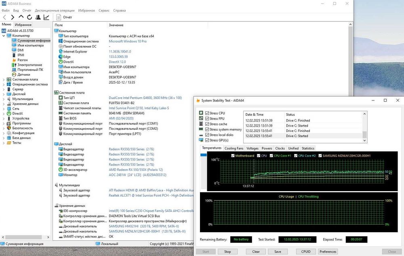
Task: Expand the Сервер tree node
Action: (4, 89)
